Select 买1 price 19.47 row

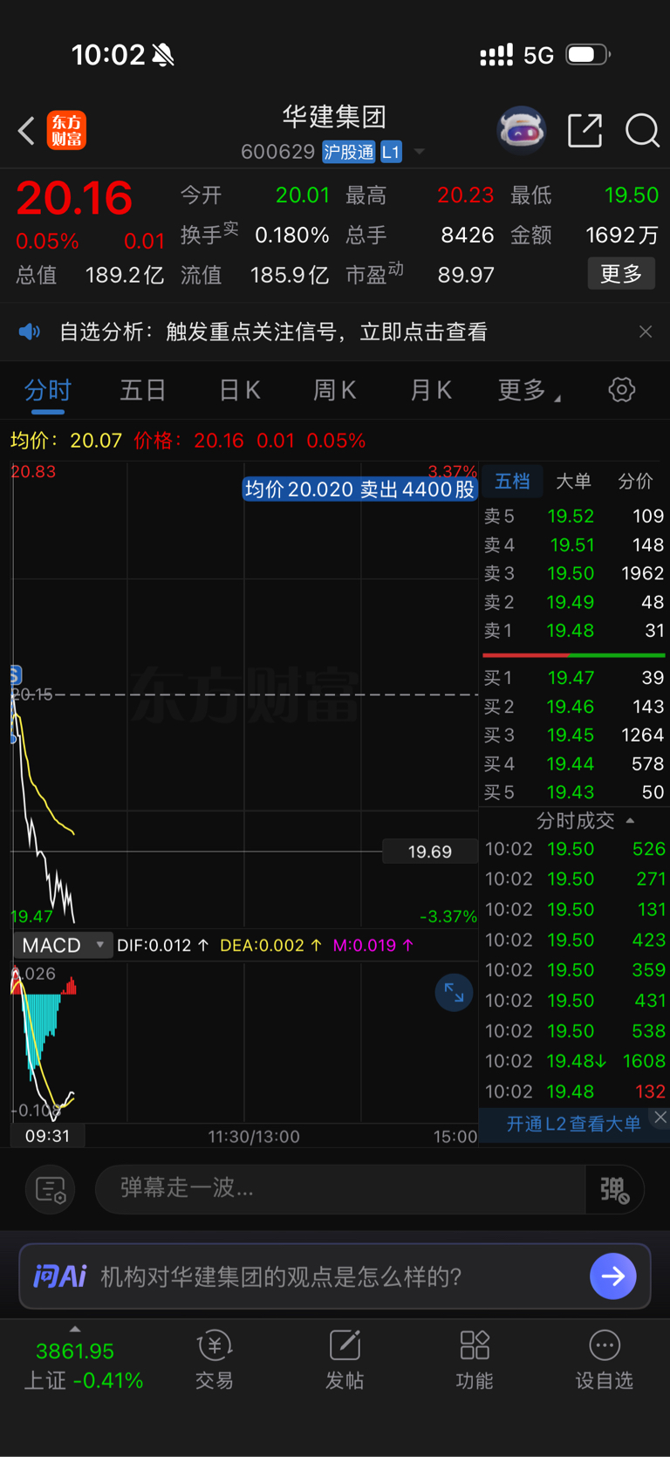pos(574,678)
